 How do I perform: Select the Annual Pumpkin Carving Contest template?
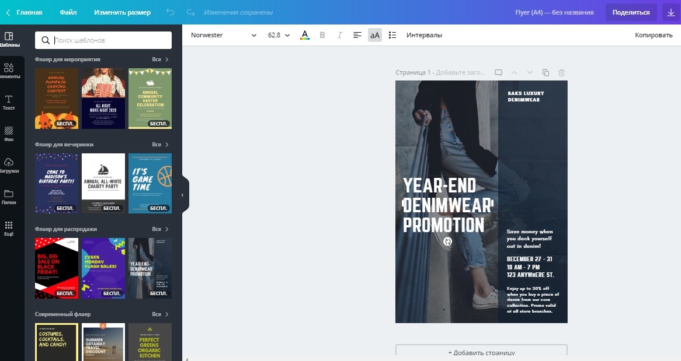click(x=57, y=99)
